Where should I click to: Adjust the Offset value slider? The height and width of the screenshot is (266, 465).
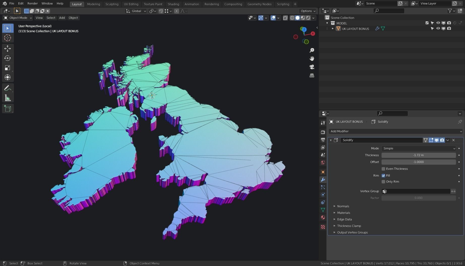click(x=419, y=162)
